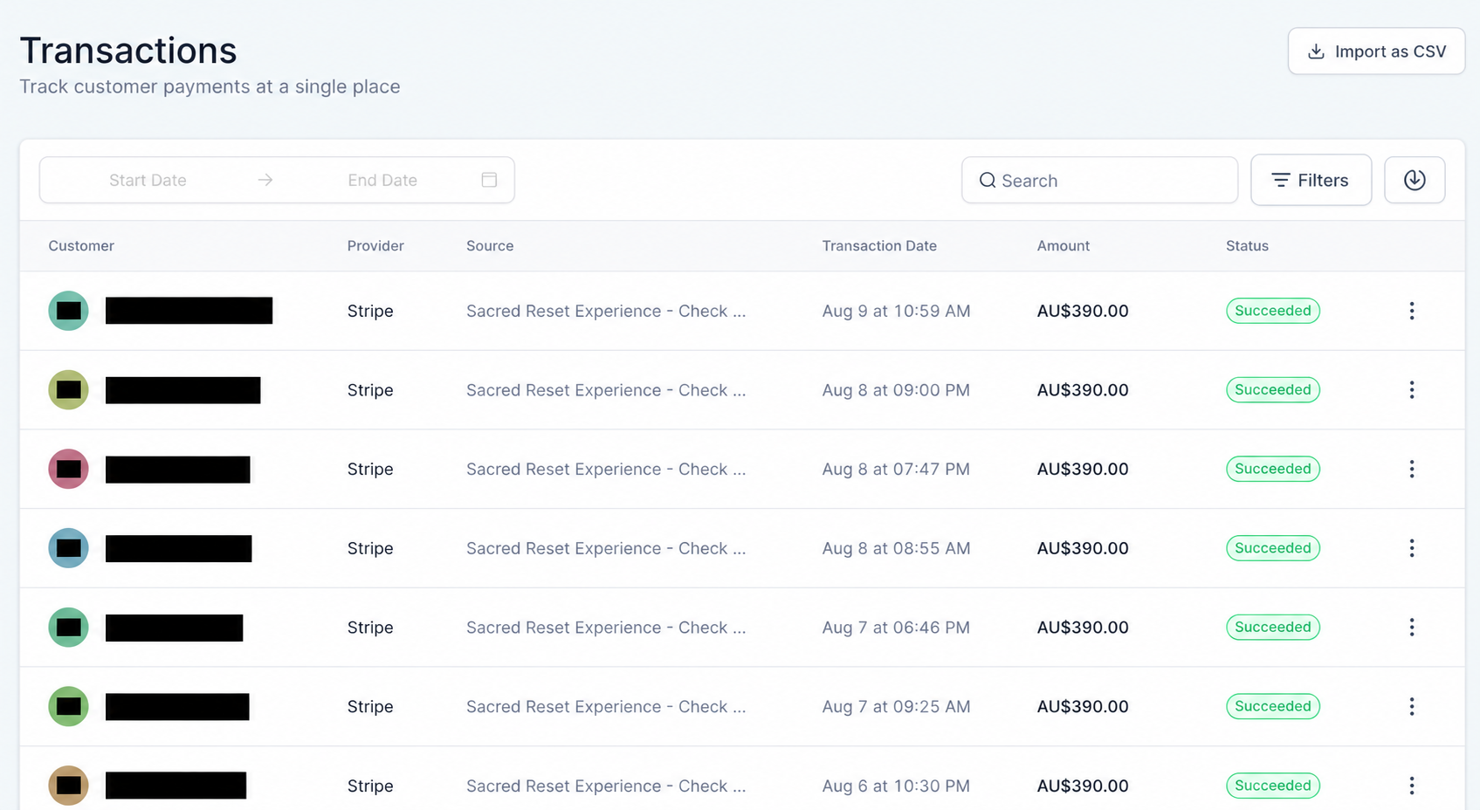Set the End Date field
The image size is (1480, 810).
coord(382,180)
